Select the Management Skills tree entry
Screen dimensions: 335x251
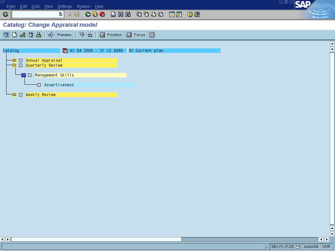pos(81,75)
